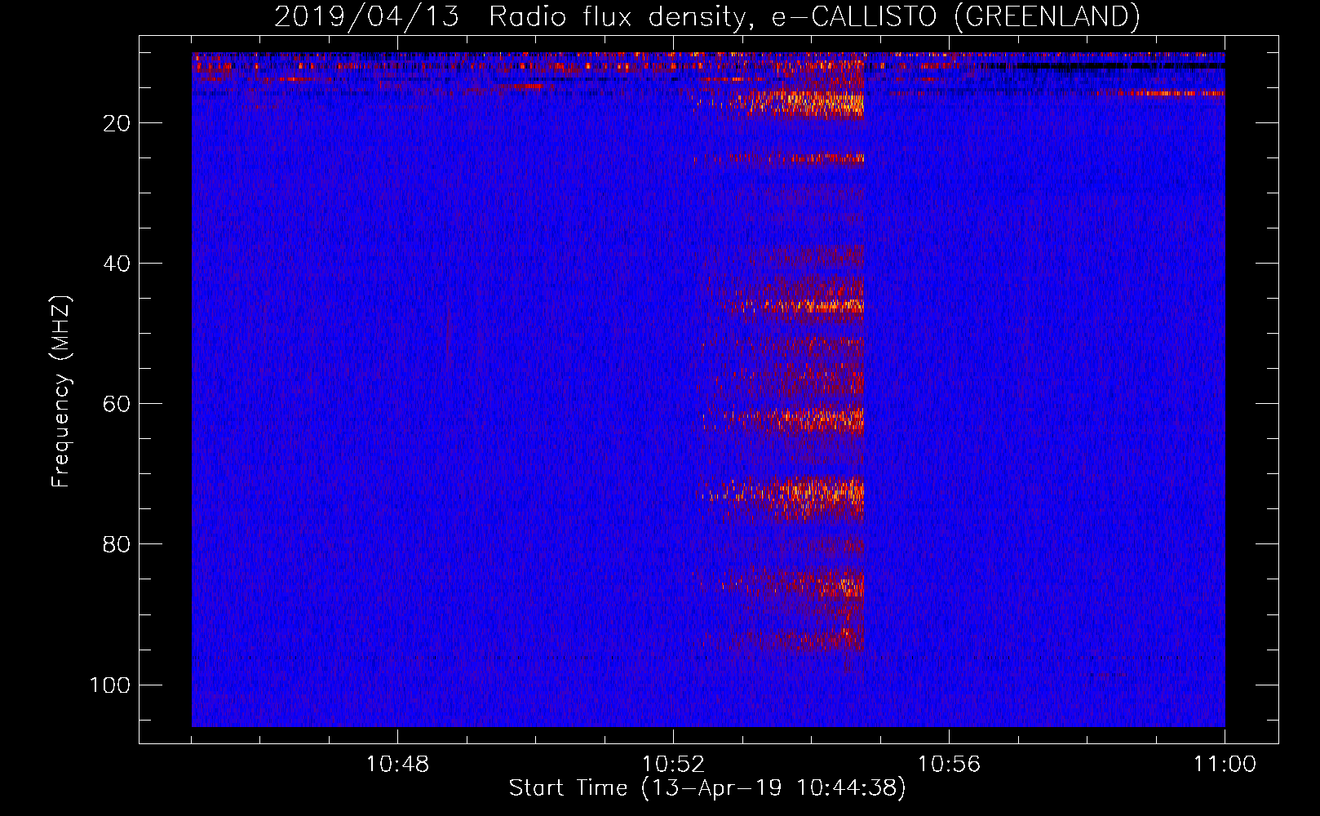1320x816 pixels.
Task: Click the 10:52 time tick label
Action: tap(673, 765)
